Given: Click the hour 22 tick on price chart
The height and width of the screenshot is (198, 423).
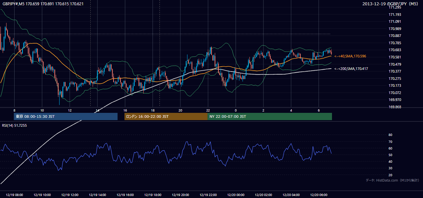Looking at the screenshot, I should [208, 110].
